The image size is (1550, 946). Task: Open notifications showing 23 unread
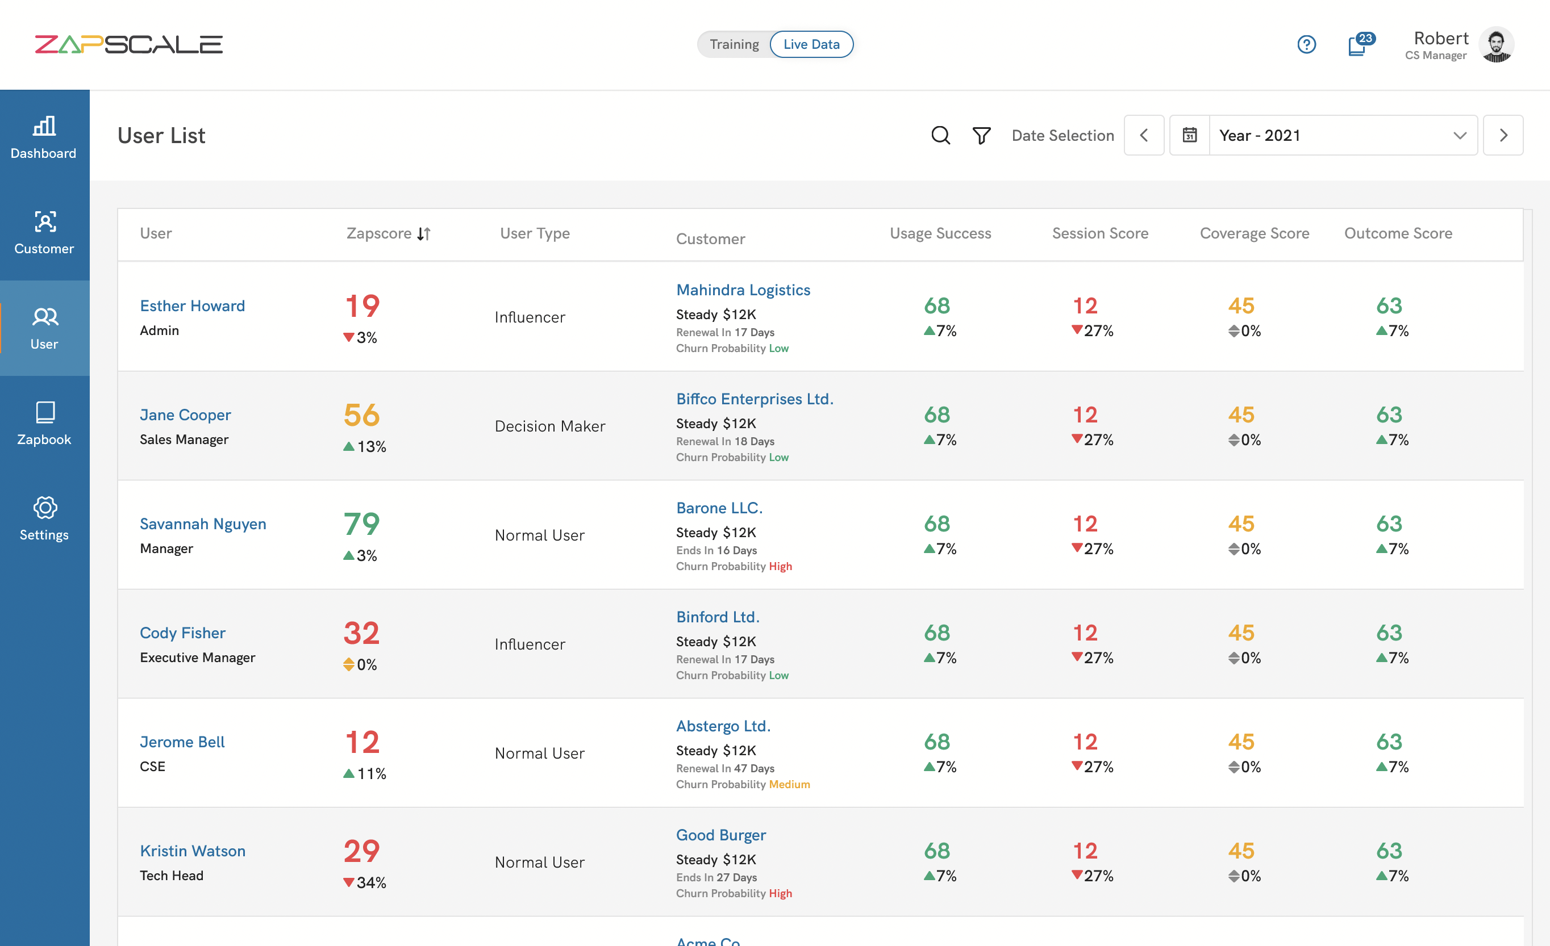1357,45
